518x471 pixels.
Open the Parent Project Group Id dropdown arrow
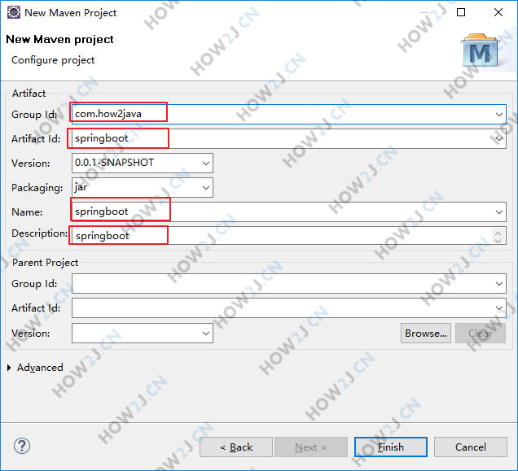[x=498, y=284]
